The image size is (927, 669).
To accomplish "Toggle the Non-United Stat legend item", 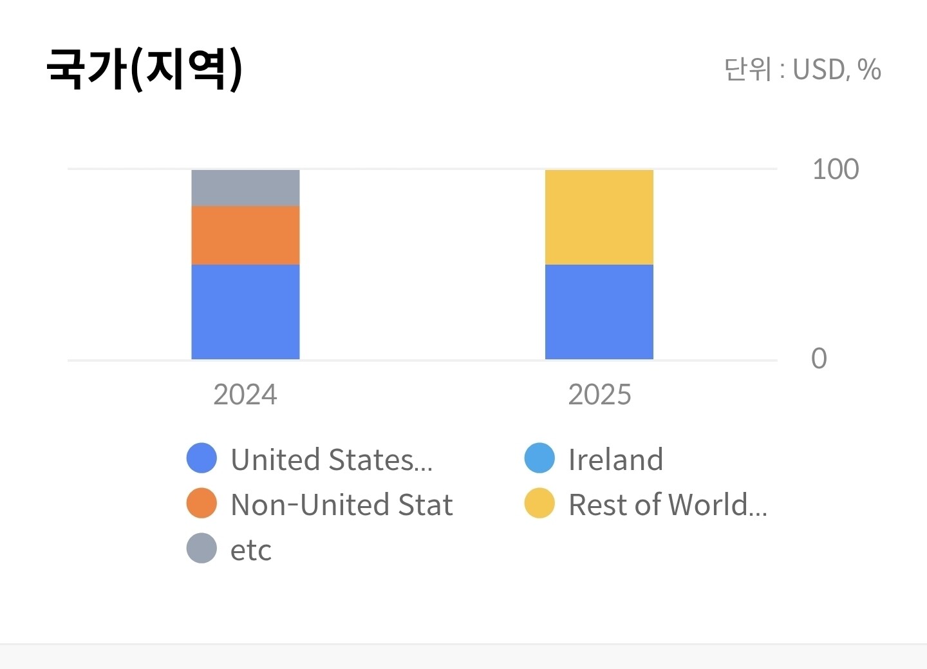I will pos(319,504).
